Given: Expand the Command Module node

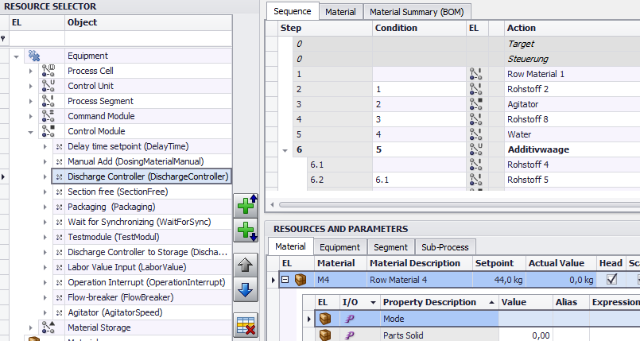Looking at the screenshot, I should tap(31, 116).
